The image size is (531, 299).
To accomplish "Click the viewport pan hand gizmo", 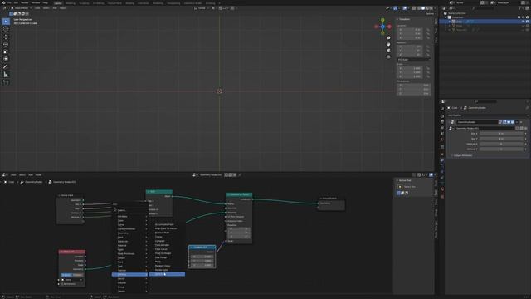I will click(388, 44).
